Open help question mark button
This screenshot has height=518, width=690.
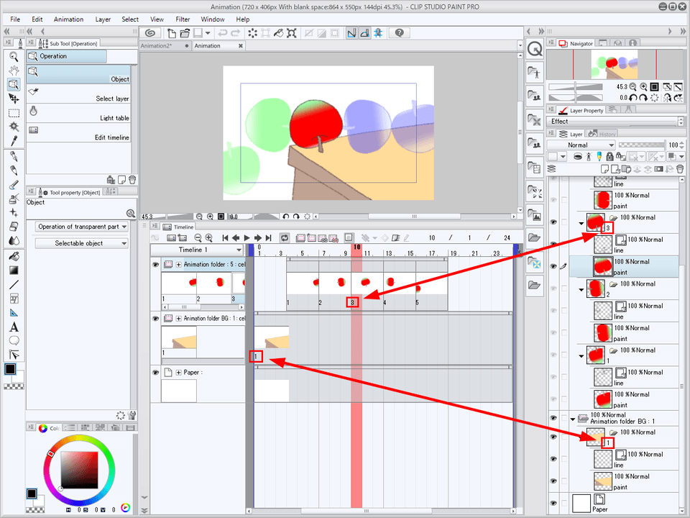click(x=399, y=33)
